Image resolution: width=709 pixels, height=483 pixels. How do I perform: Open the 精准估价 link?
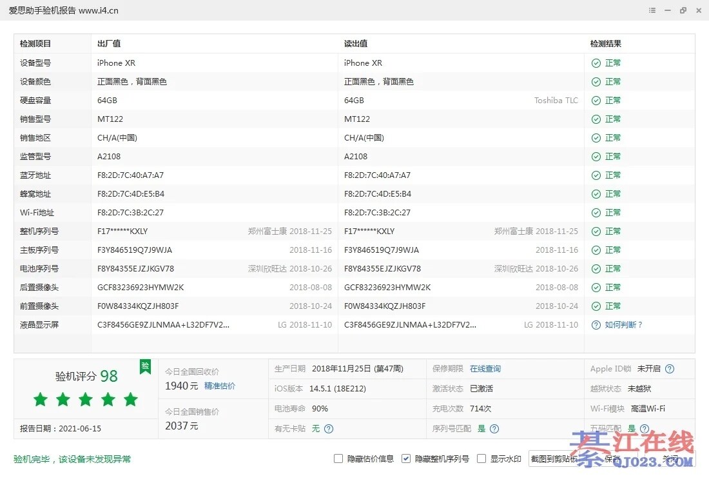pyautogui.click(x=220, y=386)
